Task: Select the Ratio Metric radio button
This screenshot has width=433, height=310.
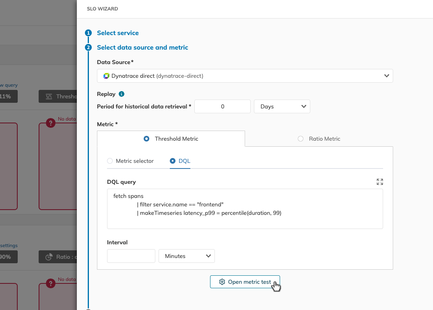Action: [301, 139]
